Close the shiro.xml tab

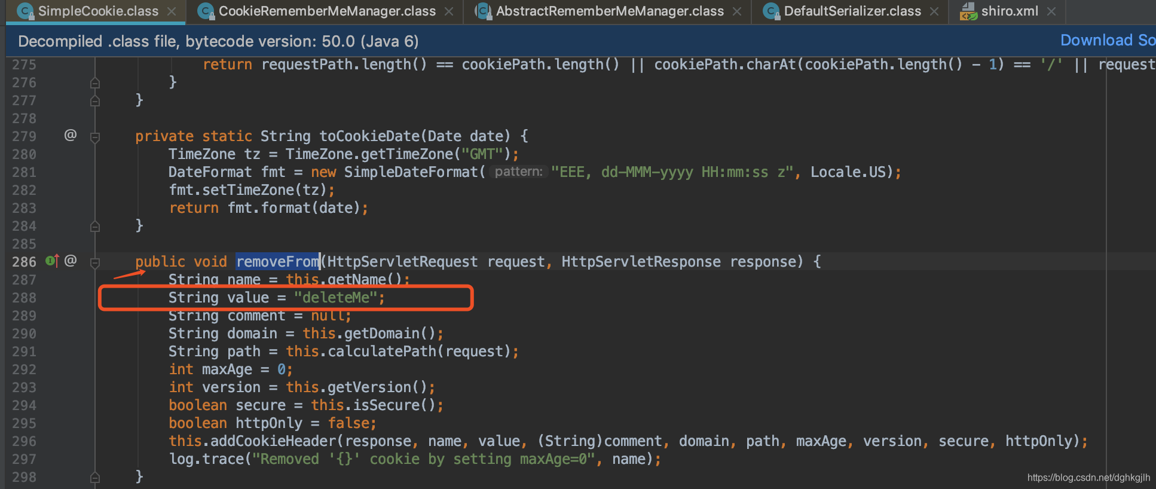click(1051, 11)
